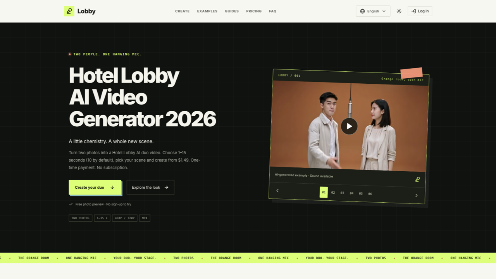The height and width of the screenshot is (279, 496).
Task: Click "A little chemistry. A whole new scene."
Action: tap(111, 141)
